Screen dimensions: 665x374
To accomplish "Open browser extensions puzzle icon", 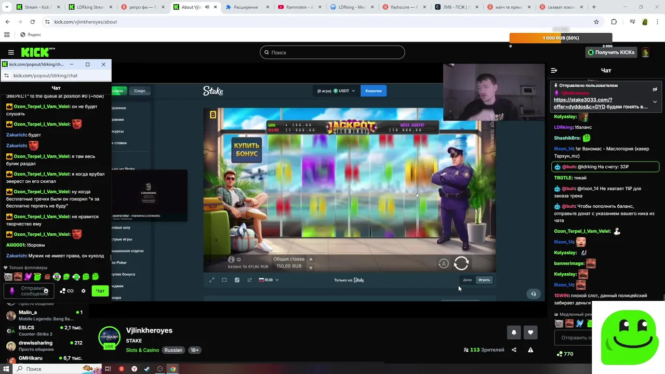I will coord(614,22).
